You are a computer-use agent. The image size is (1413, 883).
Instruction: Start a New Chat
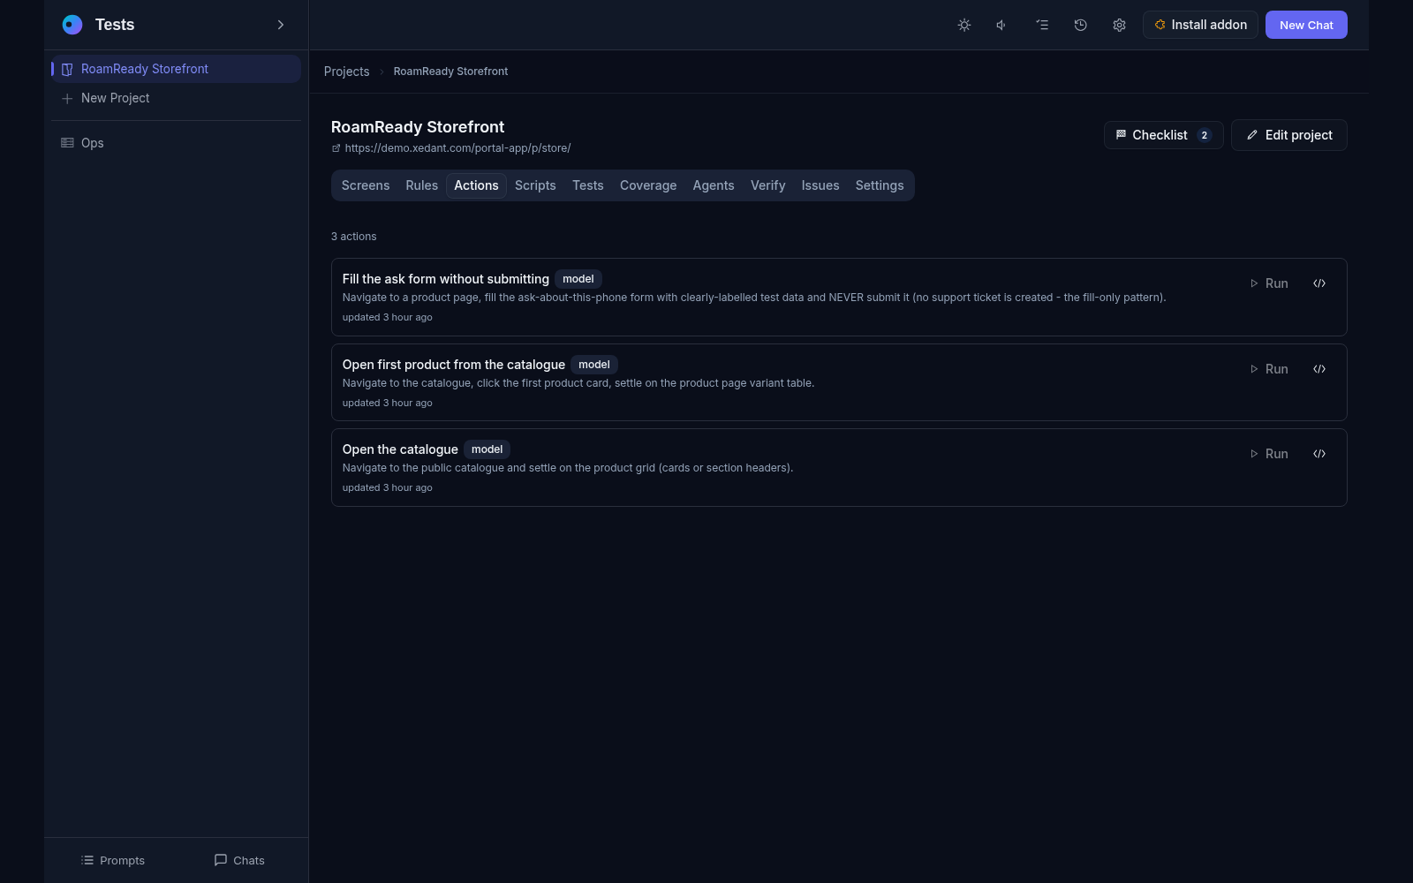click(1306, 25)
